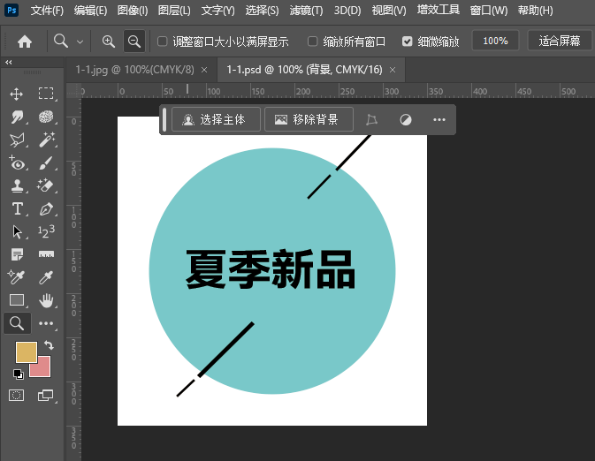The image size is (595, 461).
Task: Click the 夏季新品 text on canvas
Action: (271, 269)
